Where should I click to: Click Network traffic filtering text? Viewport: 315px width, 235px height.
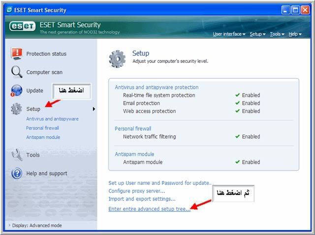[150, 137]
